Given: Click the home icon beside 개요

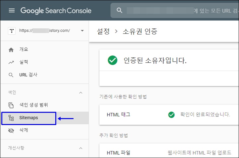Looking at the screenshot, I should click(11, 50).
